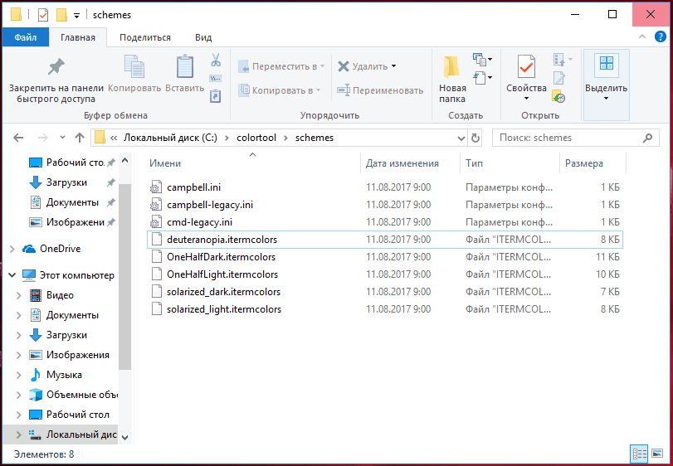Open the New item dropdown
The image size is (673, 466).
(x=482, y=59)
